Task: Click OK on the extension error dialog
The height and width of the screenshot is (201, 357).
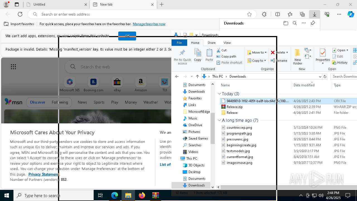Action: coord(127,36)
